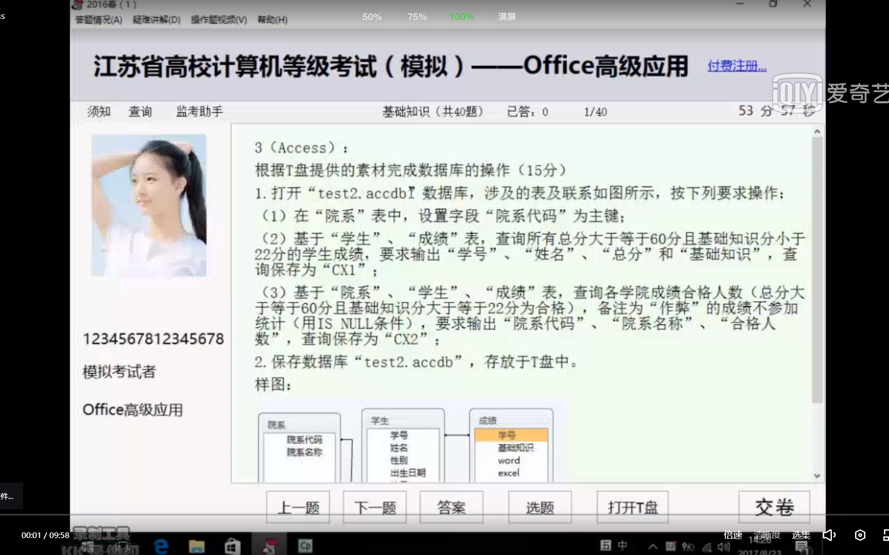The width and height of the screenshot is (889, 555).
Task: Switch video zoom to 75%
Action: tap(417, 17)
